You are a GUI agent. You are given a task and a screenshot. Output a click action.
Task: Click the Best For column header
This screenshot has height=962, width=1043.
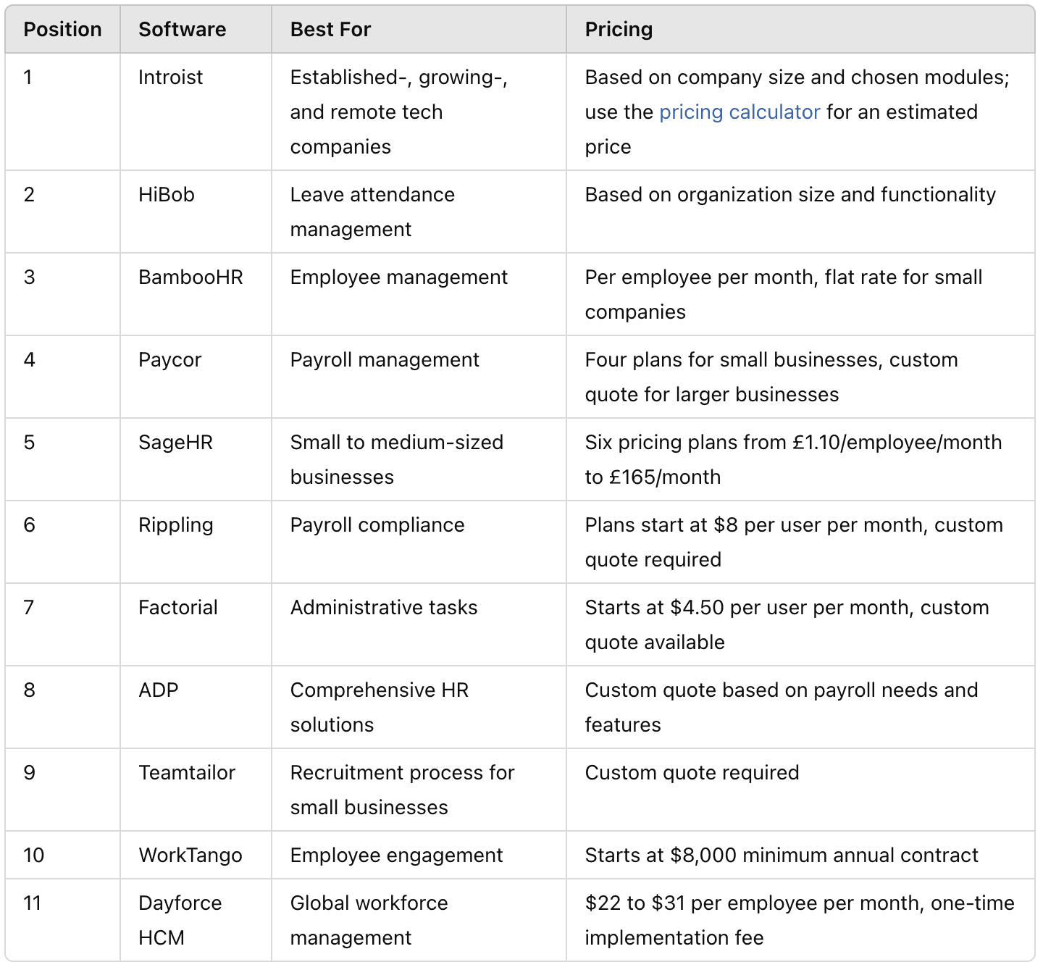click(x=419, y=29)
